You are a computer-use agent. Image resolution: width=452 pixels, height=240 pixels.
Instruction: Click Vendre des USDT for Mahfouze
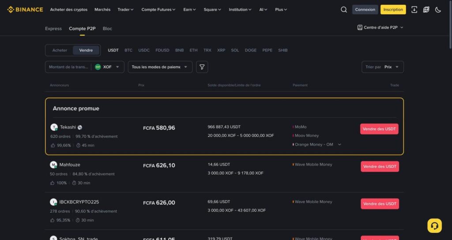(x=380, y=166)
